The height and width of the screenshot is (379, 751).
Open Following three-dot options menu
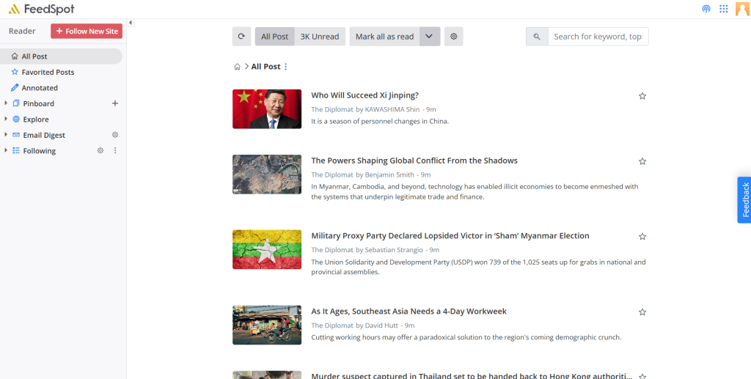pos(114,150)
